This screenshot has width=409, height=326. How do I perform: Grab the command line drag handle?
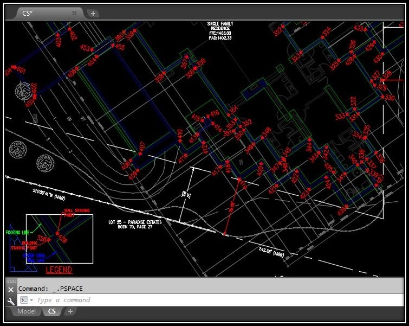coord(11,282)
